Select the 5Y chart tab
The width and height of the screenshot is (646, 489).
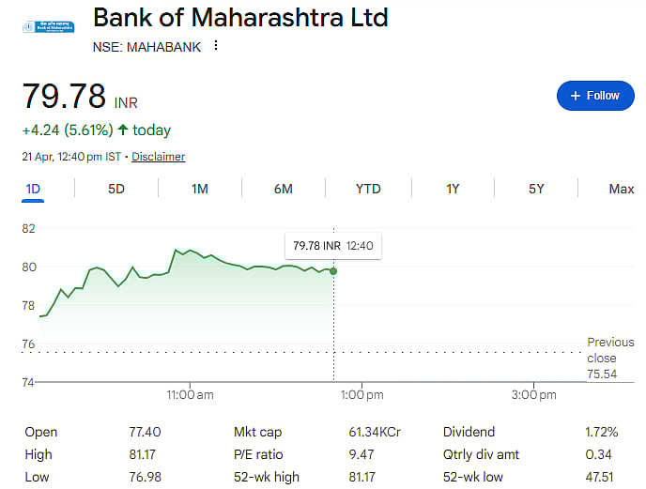pyautogui.click(x=536, y=189)
